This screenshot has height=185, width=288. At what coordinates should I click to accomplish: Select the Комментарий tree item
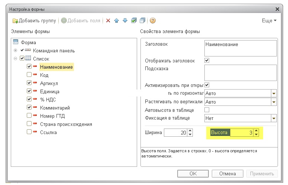tap(55, 108)
